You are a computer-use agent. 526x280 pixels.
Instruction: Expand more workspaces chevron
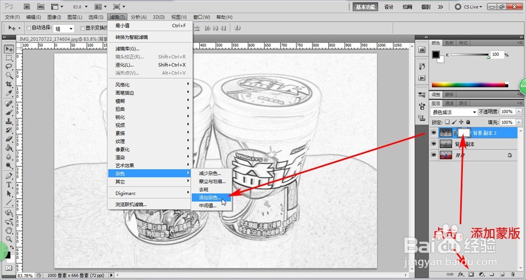click(440, 7)
